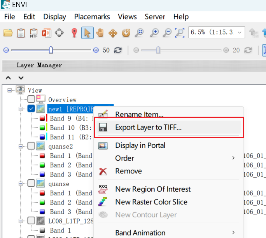The width and height of the screenshot is (266, 238).
Task: Select the orange Rotate view tool
Action: [126, 33]
